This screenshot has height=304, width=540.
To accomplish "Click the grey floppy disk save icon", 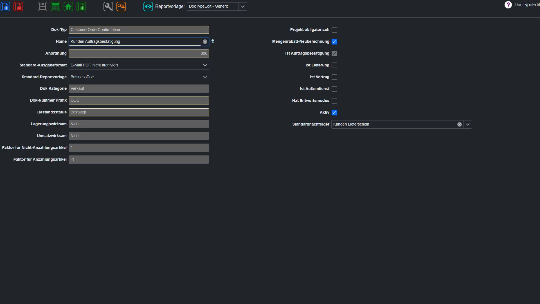I will pos(42,6).
